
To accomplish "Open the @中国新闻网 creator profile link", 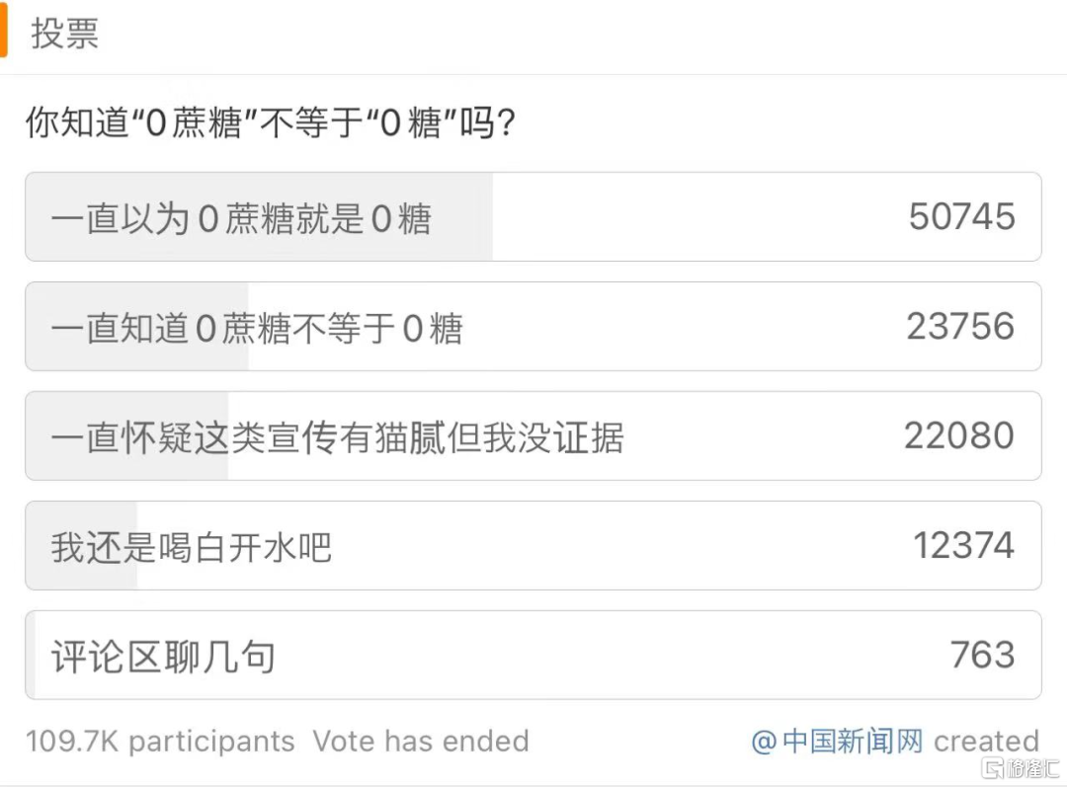I will pyautogui.click(x=837, y=741).
